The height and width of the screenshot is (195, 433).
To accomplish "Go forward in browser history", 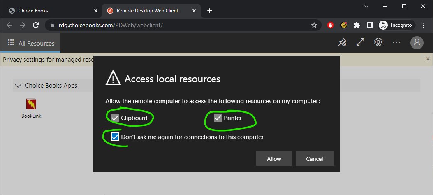I will coord(23,25).
